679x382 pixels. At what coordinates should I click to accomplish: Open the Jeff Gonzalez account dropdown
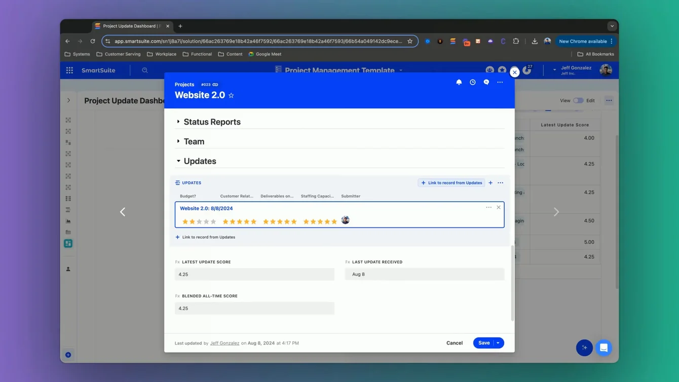click(x=554, y=70)
